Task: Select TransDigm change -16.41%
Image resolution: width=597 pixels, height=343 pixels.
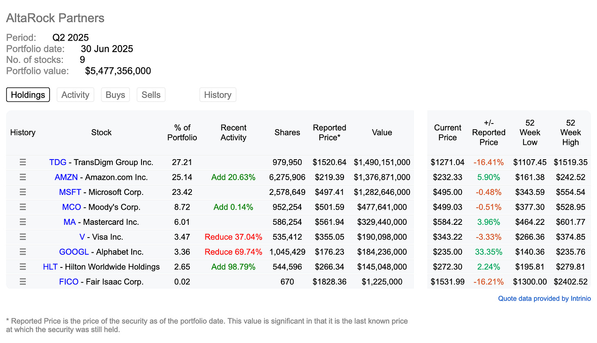Action: pos(488,162)
